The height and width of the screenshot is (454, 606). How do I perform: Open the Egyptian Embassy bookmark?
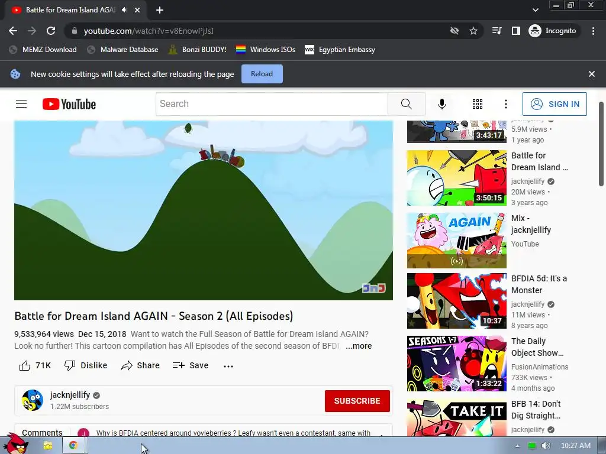point(340,50)
